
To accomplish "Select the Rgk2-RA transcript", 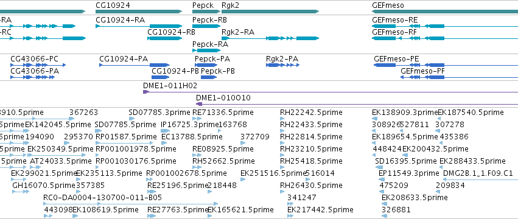I will (x=270, y=38).
